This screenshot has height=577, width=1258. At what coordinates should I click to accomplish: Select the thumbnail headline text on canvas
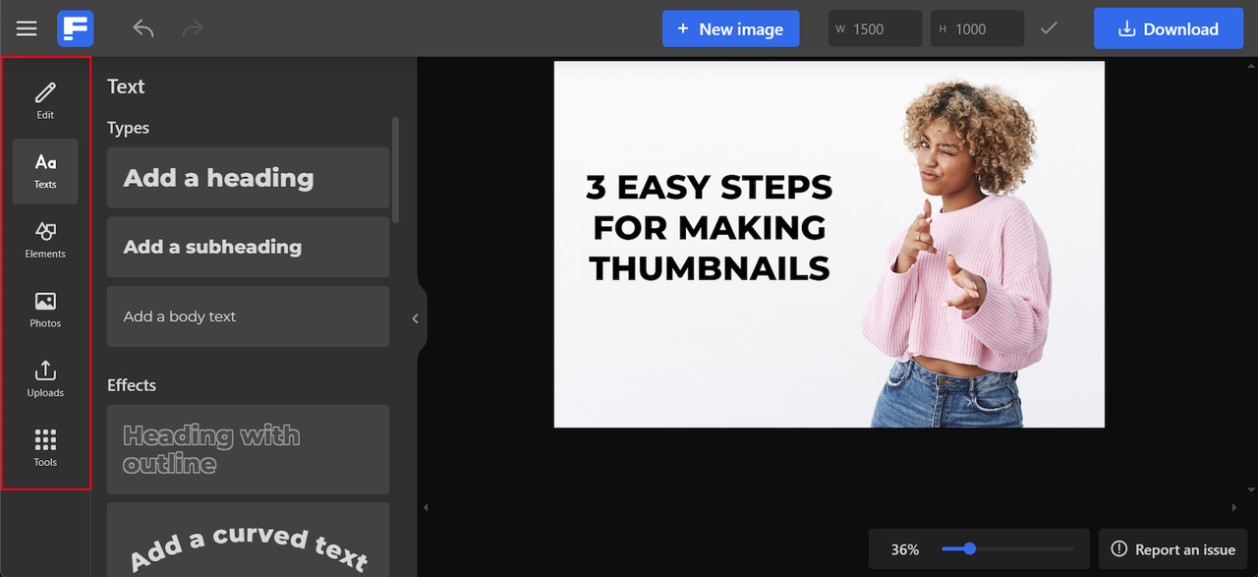coord(710,227)
